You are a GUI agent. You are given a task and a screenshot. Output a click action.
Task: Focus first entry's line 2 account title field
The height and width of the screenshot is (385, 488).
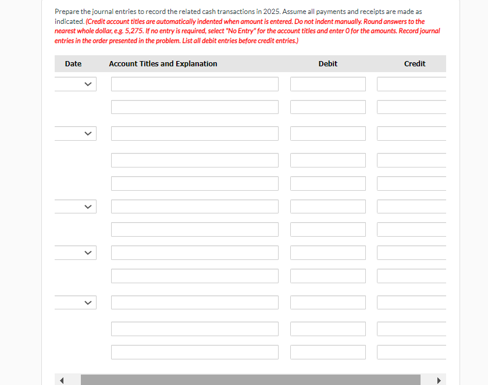pyautogui.click(x=195, y=107)
